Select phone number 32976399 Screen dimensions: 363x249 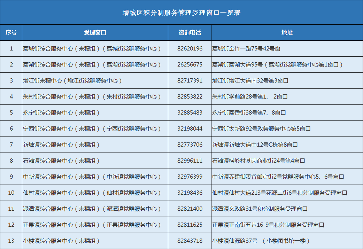(x=190, y=177)
